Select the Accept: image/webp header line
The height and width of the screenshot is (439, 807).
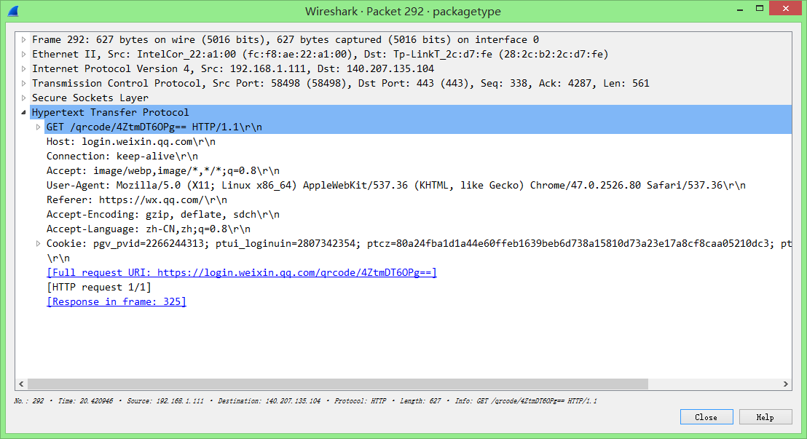pyautogui.click(x=162, y=171)
